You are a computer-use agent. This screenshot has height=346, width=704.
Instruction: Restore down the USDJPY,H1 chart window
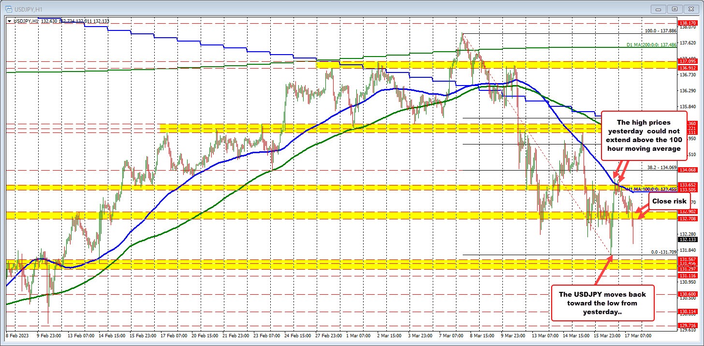coord(675,9)
